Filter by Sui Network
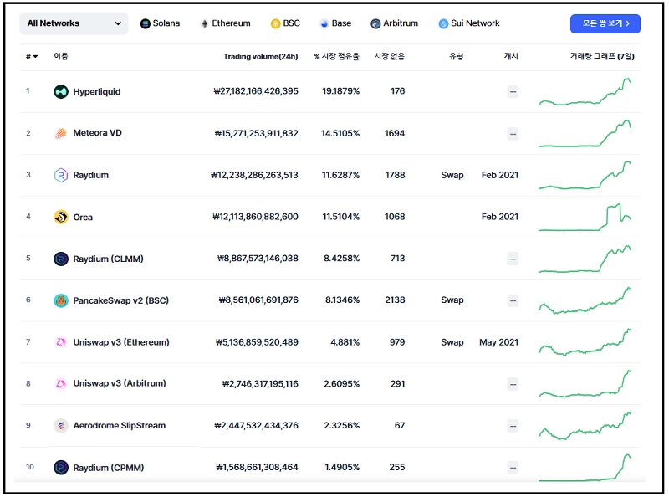 point(469,23)
